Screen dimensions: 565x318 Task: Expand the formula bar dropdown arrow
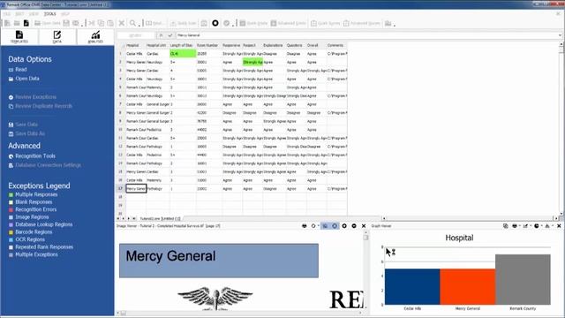click(x=560, y=35)
